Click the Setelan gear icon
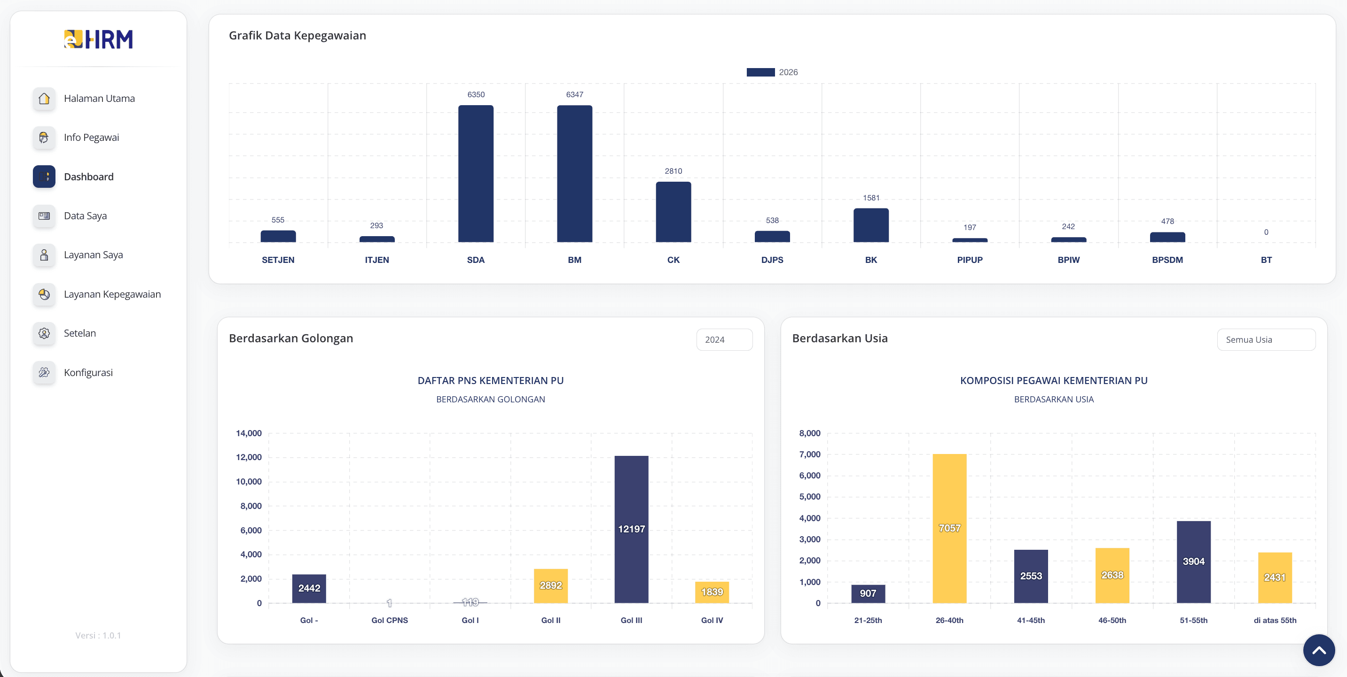The width and height of the screenshot is (1347, 677). click(x=44, y=333)
